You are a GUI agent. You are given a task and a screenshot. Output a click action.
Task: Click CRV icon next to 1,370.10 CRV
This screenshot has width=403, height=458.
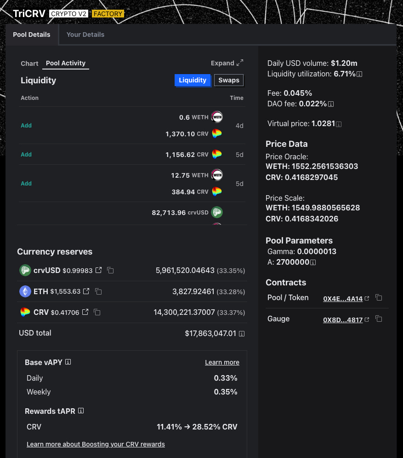(216, 133)
